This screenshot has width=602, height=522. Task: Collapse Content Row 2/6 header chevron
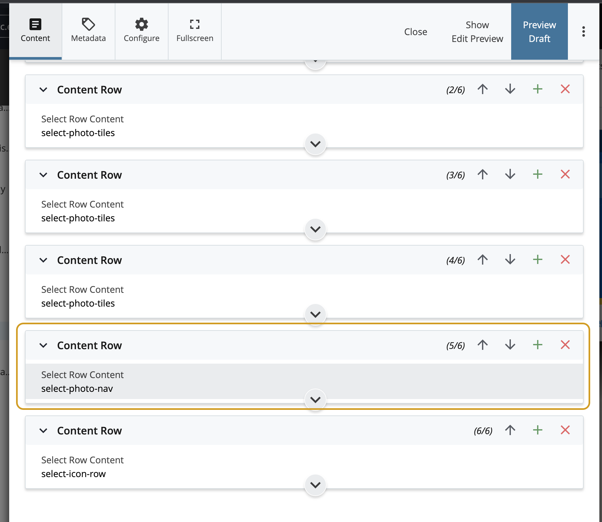point(43,90)
